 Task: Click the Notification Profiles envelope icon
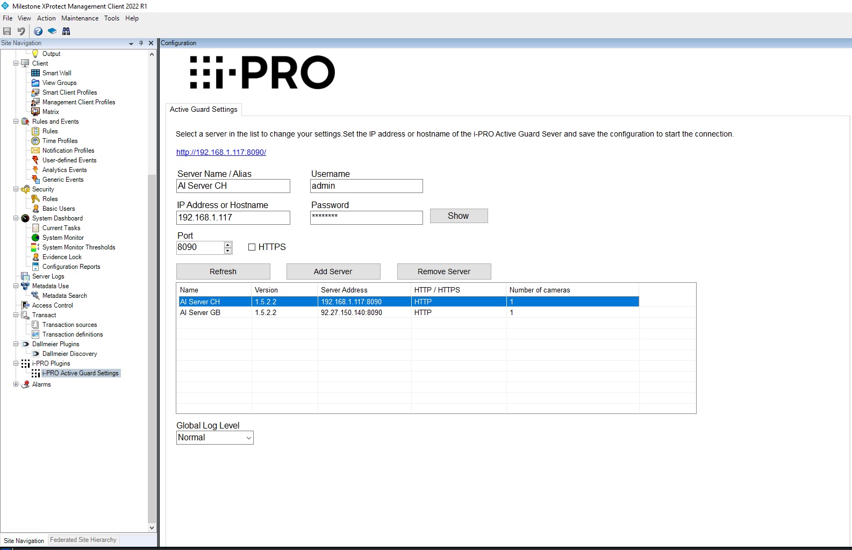(x=35, y=151)
